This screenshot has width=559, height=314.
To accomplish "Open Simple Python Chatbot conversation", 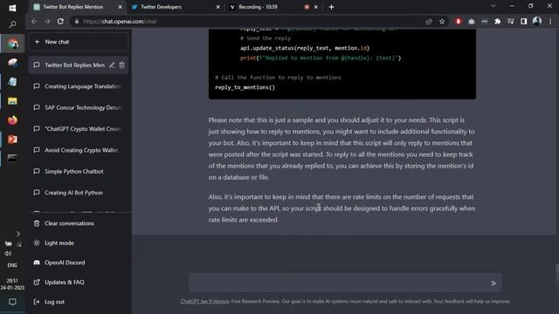I will (78, 171).
